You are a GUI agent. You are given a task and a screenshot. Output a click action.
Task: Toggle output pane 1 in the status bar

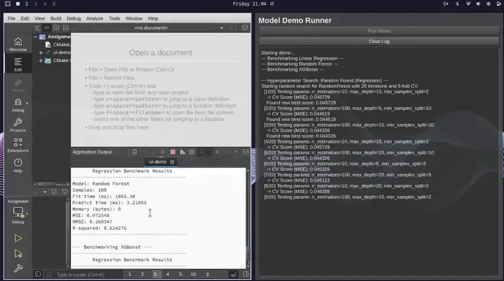pyautogui.click(x=130, y=274)
